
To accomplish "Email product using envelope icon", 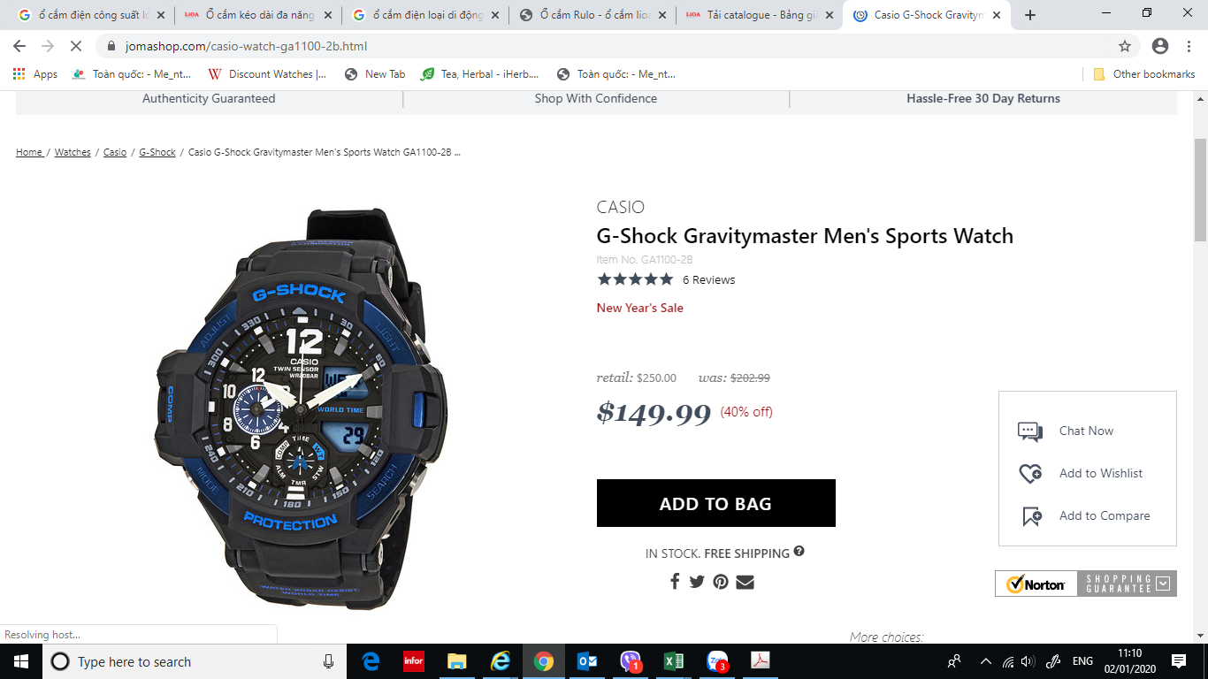I will click(x=745, y=582).
